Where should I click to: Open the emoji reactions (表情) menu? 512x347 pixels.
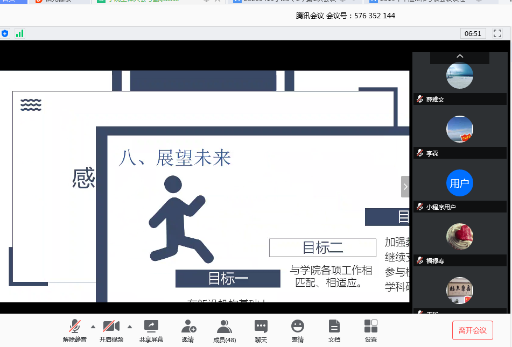pos(298,327)
